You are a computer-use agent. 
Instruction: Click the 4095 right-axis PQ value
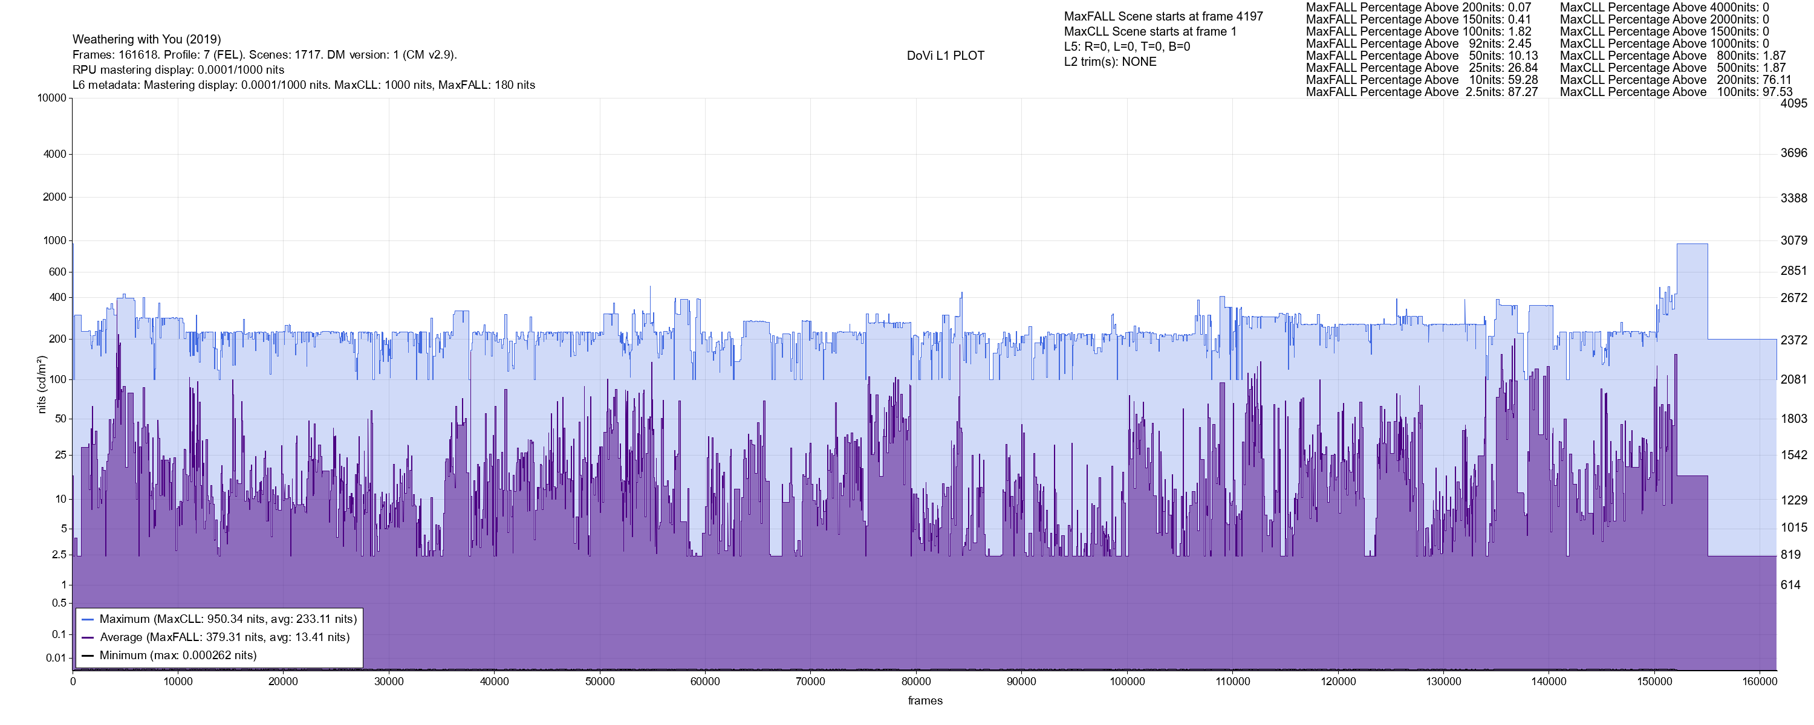coord(1793,103)
